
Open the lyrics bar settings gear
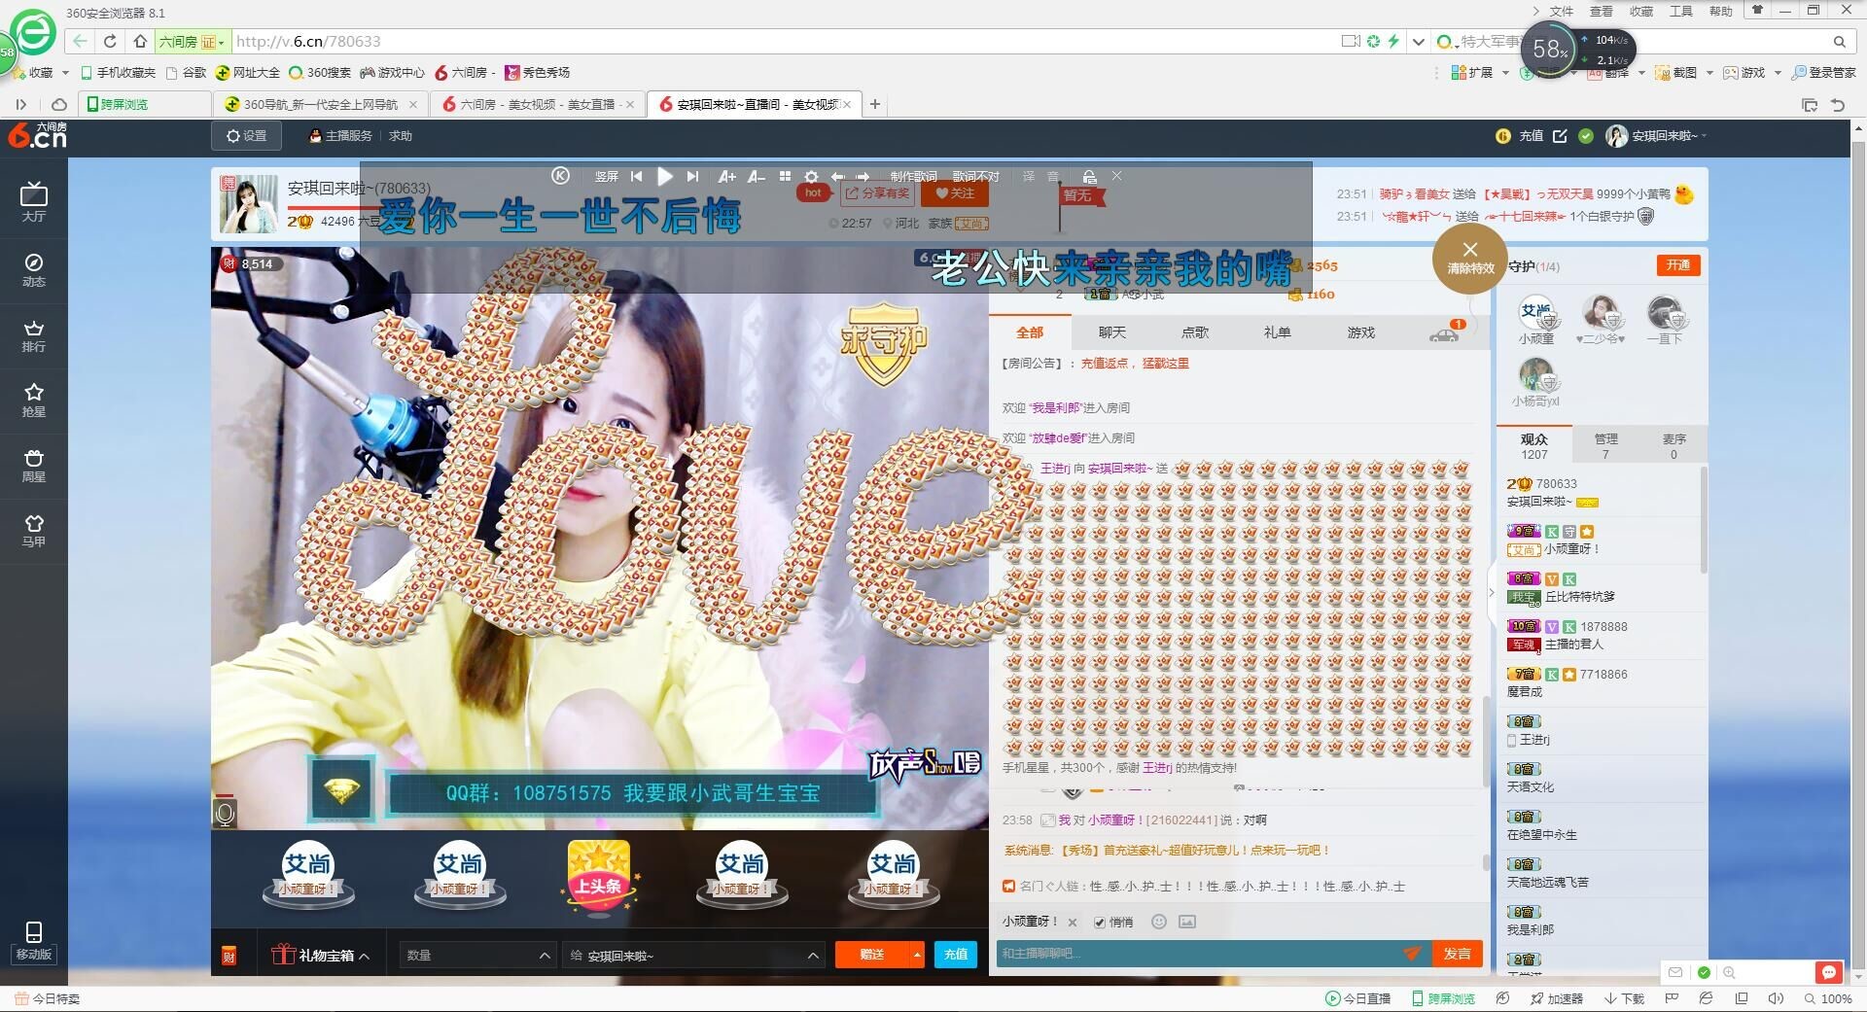(811, 177)
